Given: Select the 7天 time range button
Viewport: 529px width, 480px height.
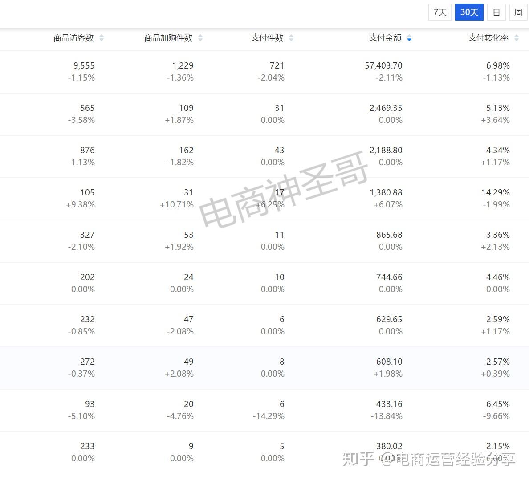Looking at the screenshot, I should (x=440, y=12).
